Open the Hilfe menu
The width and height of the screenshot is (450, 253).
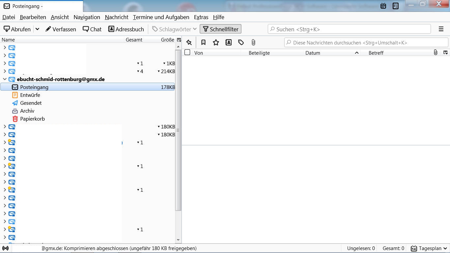[x=219, y=17]
